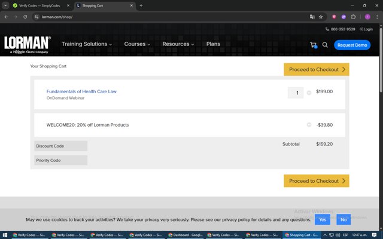This screenshot has width=383, height=239.
Task: Open Chrome three-dot menu
Action: click(377, 17)
